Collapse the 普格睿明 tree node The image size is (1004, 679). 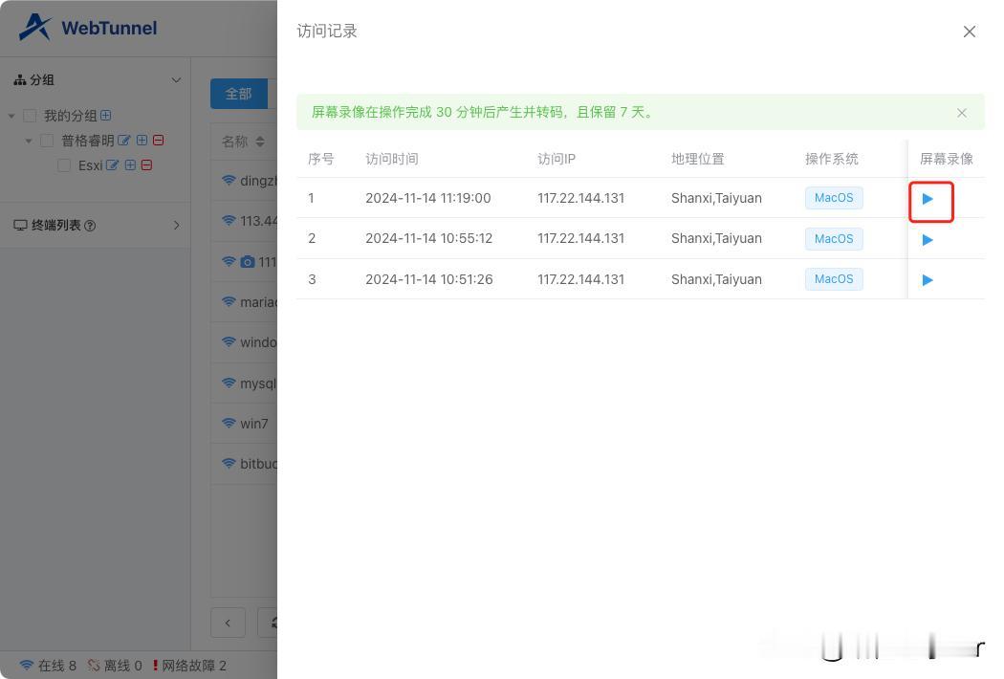[x=28, y=141]
